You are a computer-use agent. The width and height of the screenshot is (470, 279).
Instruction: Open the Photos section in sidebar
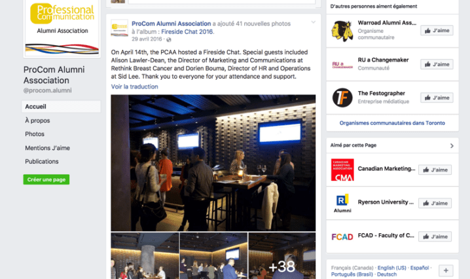pyautogui.click(x=35, y=134)
